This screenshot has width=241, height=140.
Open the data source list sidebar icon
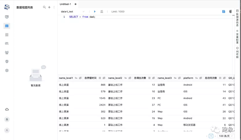click(7, 35)
